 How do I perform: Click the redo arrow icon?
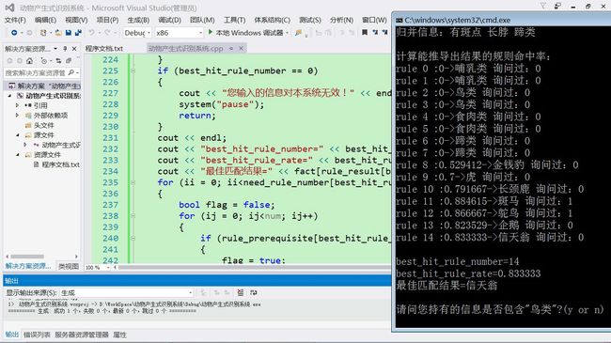click(107, 33)
